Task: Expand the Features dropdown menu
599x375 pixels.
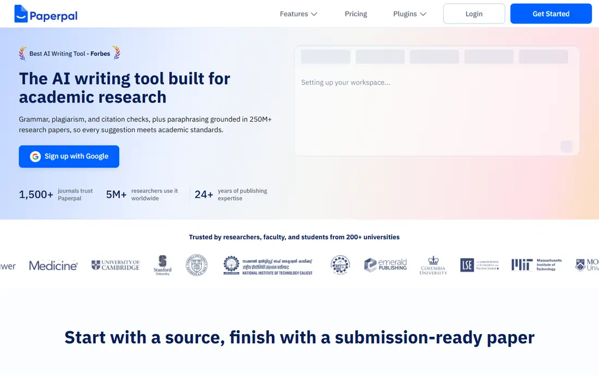Action: (298, 14)
